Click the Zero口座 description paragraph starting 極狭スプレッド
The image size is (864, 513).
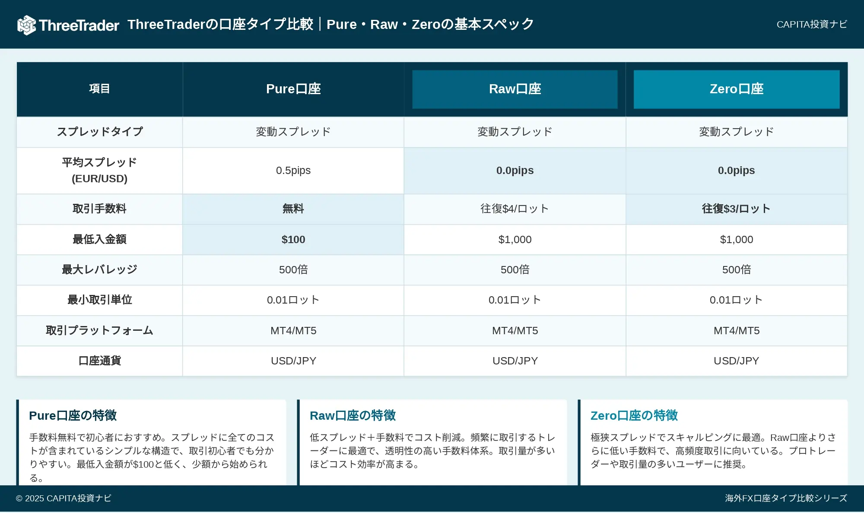pos(713,451)
